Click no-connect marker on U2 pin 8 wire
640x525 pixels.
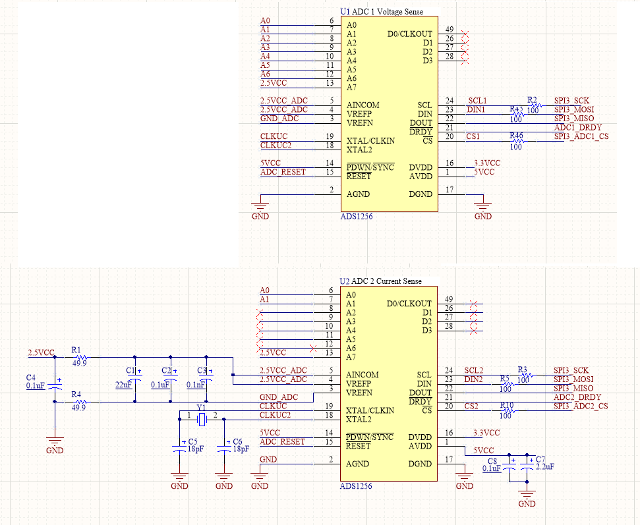(260, 314)
